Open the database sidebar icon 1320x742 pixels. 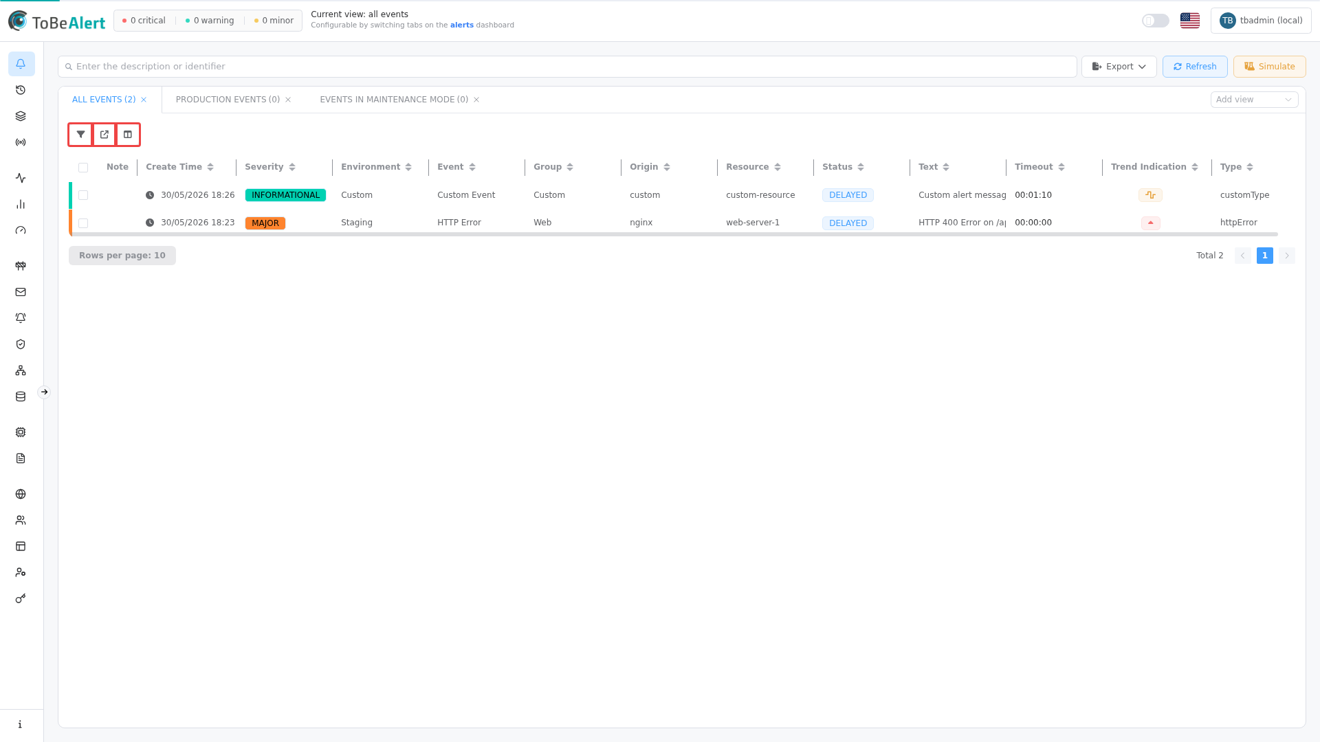[21, 396]
